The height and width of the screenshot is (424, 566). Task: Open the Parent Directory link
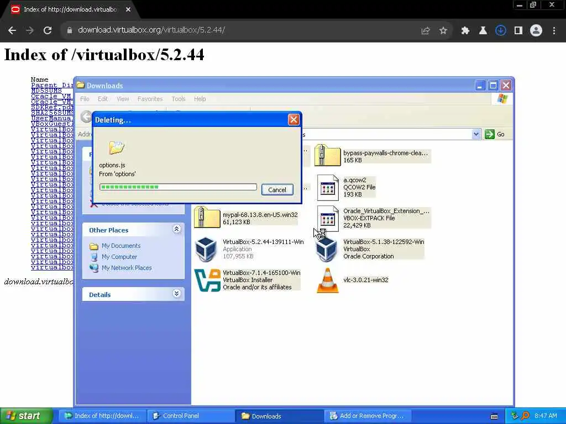[52, 85]
